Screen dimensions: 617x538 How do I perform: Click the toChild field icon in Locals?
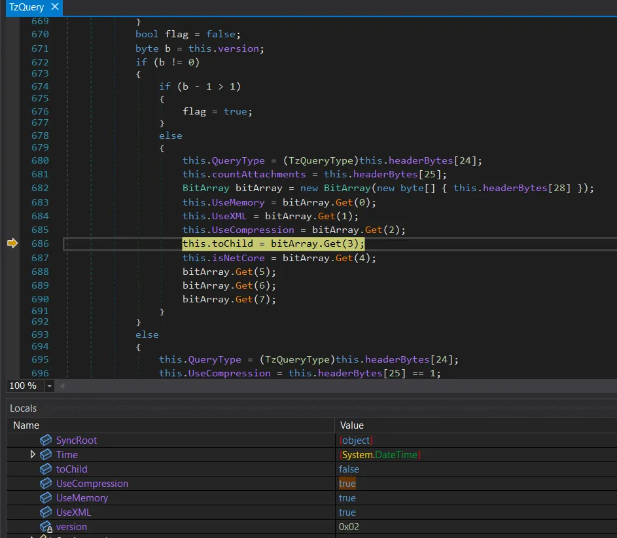pyautogui.click(x=46, y=469)
